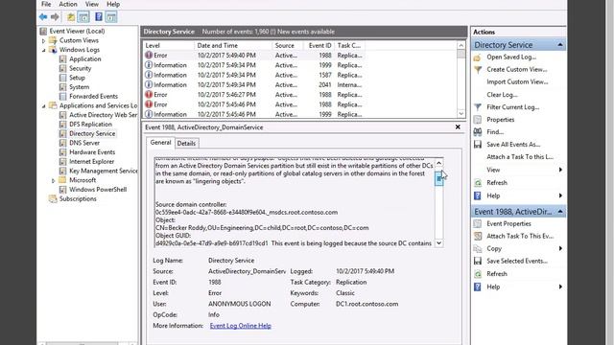Viewport: 614px width, 345px height.
Task: Collapse Applications and Services Logs node
Action: 44,106
